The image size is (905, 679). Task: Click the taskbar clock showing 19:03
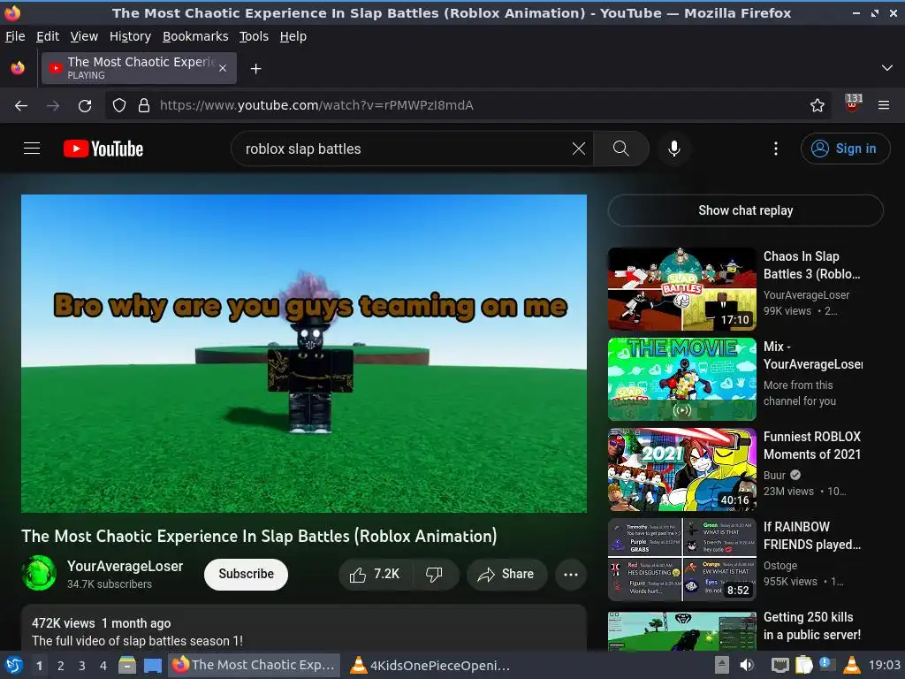point(884,665)
